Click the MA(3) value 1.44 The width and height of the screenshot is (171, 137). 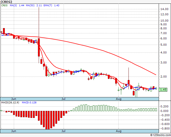click(x=22, y=6)
